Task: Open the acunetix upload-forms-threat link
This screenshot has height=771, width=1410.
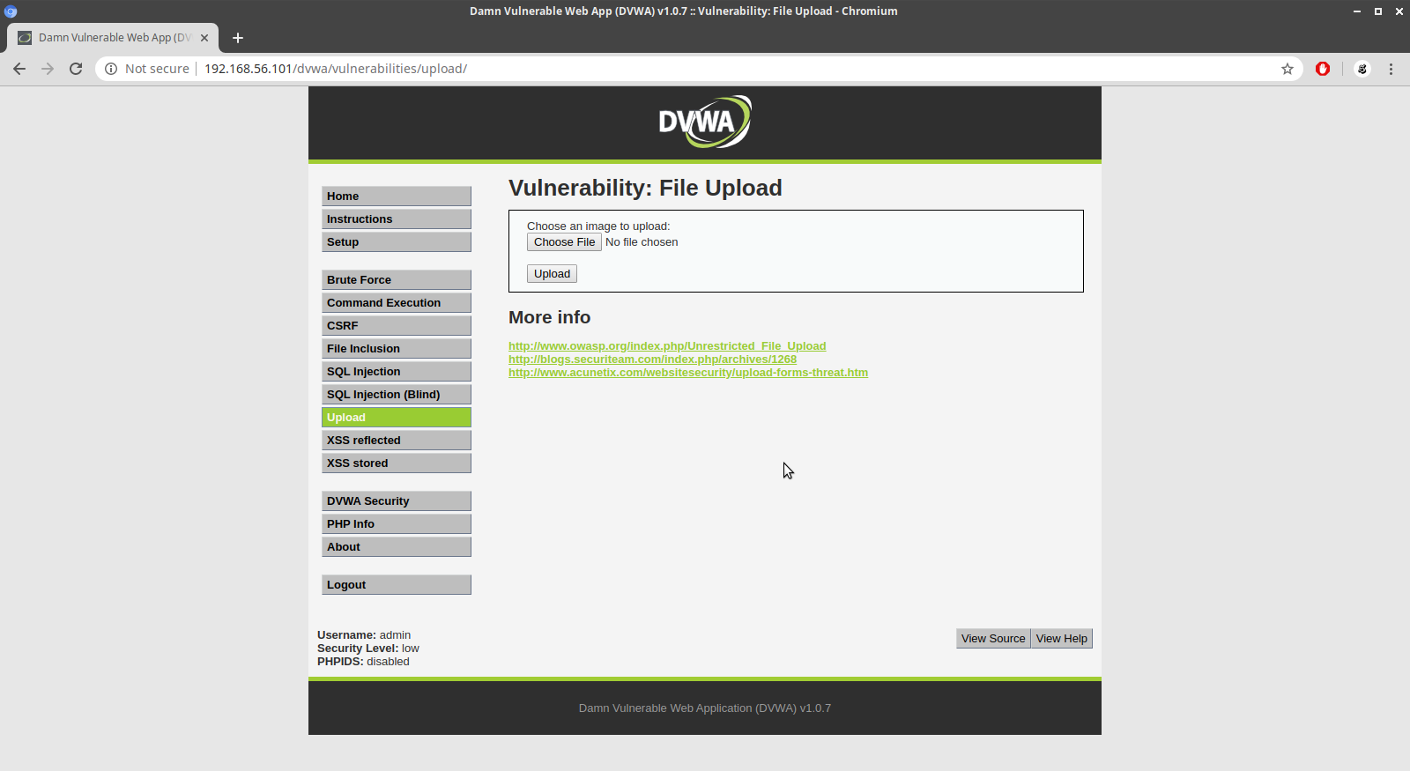Action: [688, 373]
